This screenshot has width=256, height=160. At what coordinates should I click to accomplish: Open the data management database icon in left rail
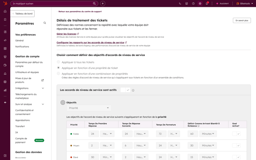[x=5, y=82]
